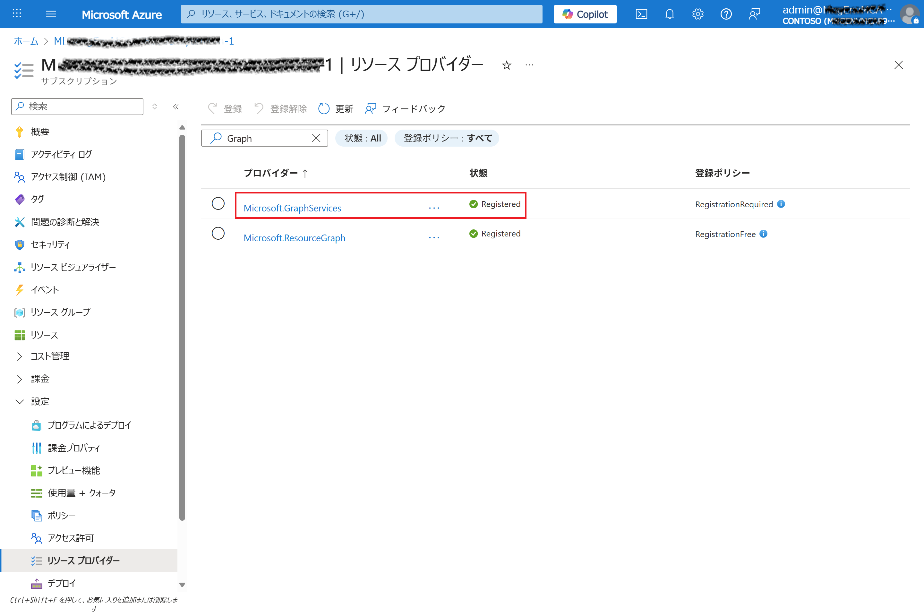Open the 登録ポリシー filter pill
Screen dimensions: 924x616
[x=447, y=138]
